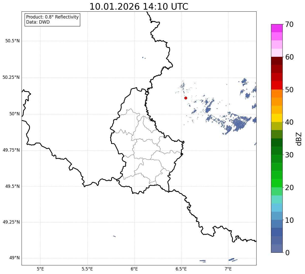Click the title '10.01.2026 14:10 UTC'
This screenshot has height=274, width=305.
pyautogui.click(x=139, y=7)
